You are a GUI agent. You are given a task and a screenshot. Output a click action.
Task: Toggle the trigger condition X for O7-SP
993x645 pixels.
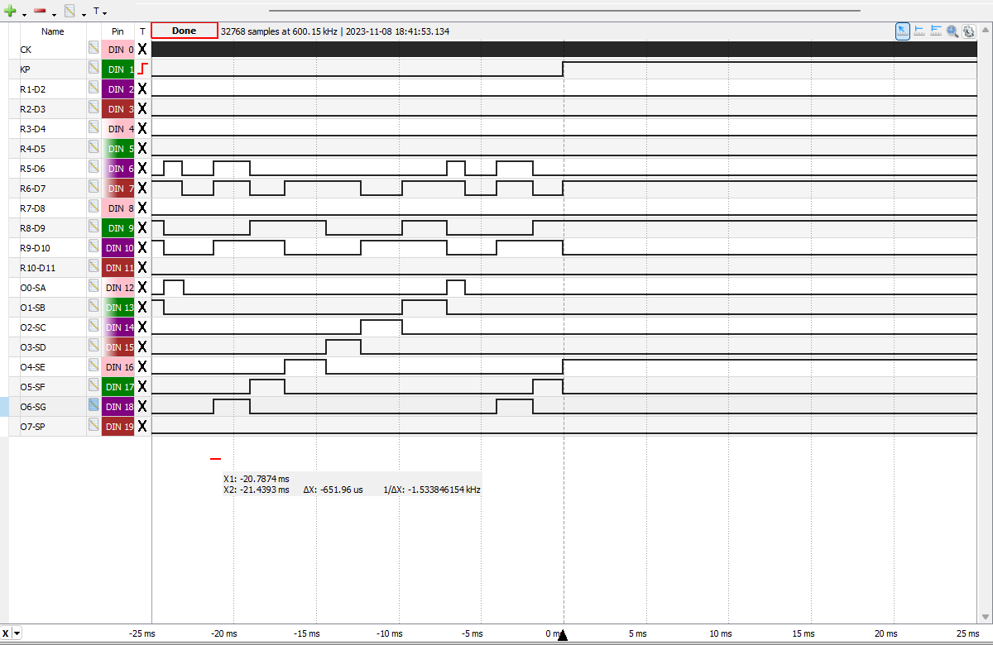142,426
